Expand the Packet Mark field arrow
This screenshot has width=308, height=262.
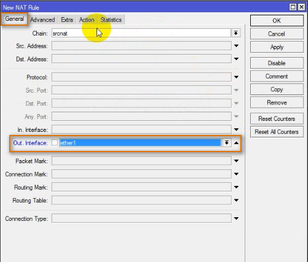pos(236,161)
